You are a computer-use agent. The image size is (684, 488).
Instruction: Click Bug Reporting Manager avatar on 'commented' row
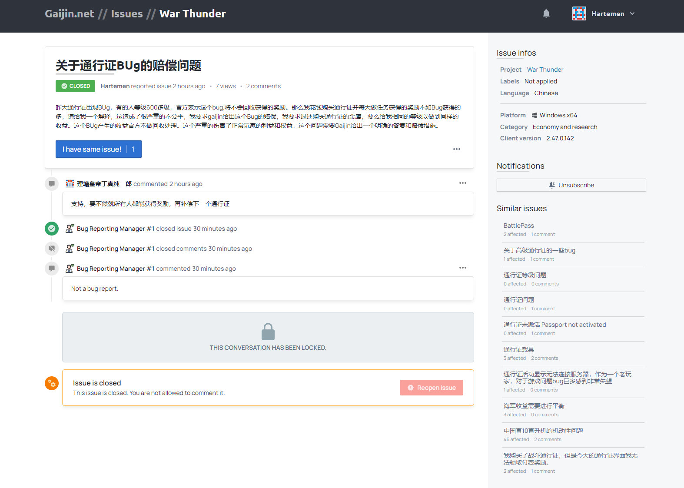(70, 269)
